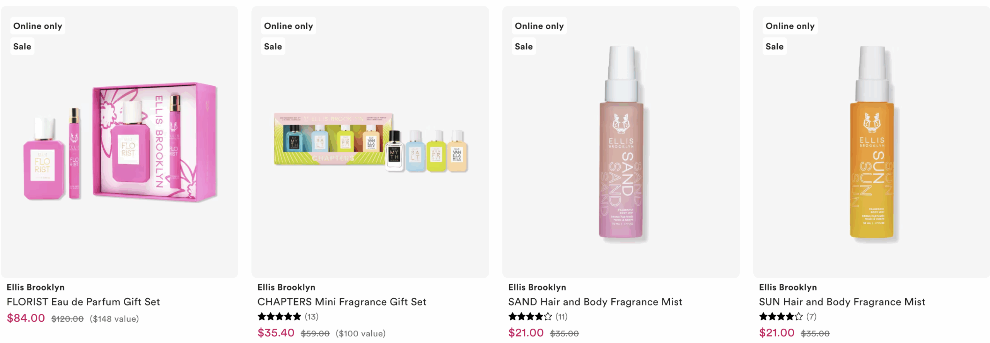Viewport: 990px width, 343px height.
Task: Click the star rating of the SUN mist
Action: 780,317
